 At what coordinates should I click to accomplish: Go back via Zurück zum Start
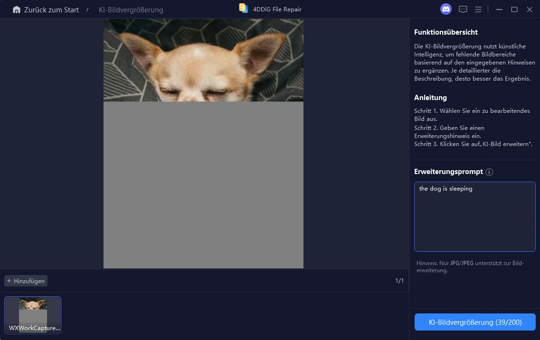[51, 9]
